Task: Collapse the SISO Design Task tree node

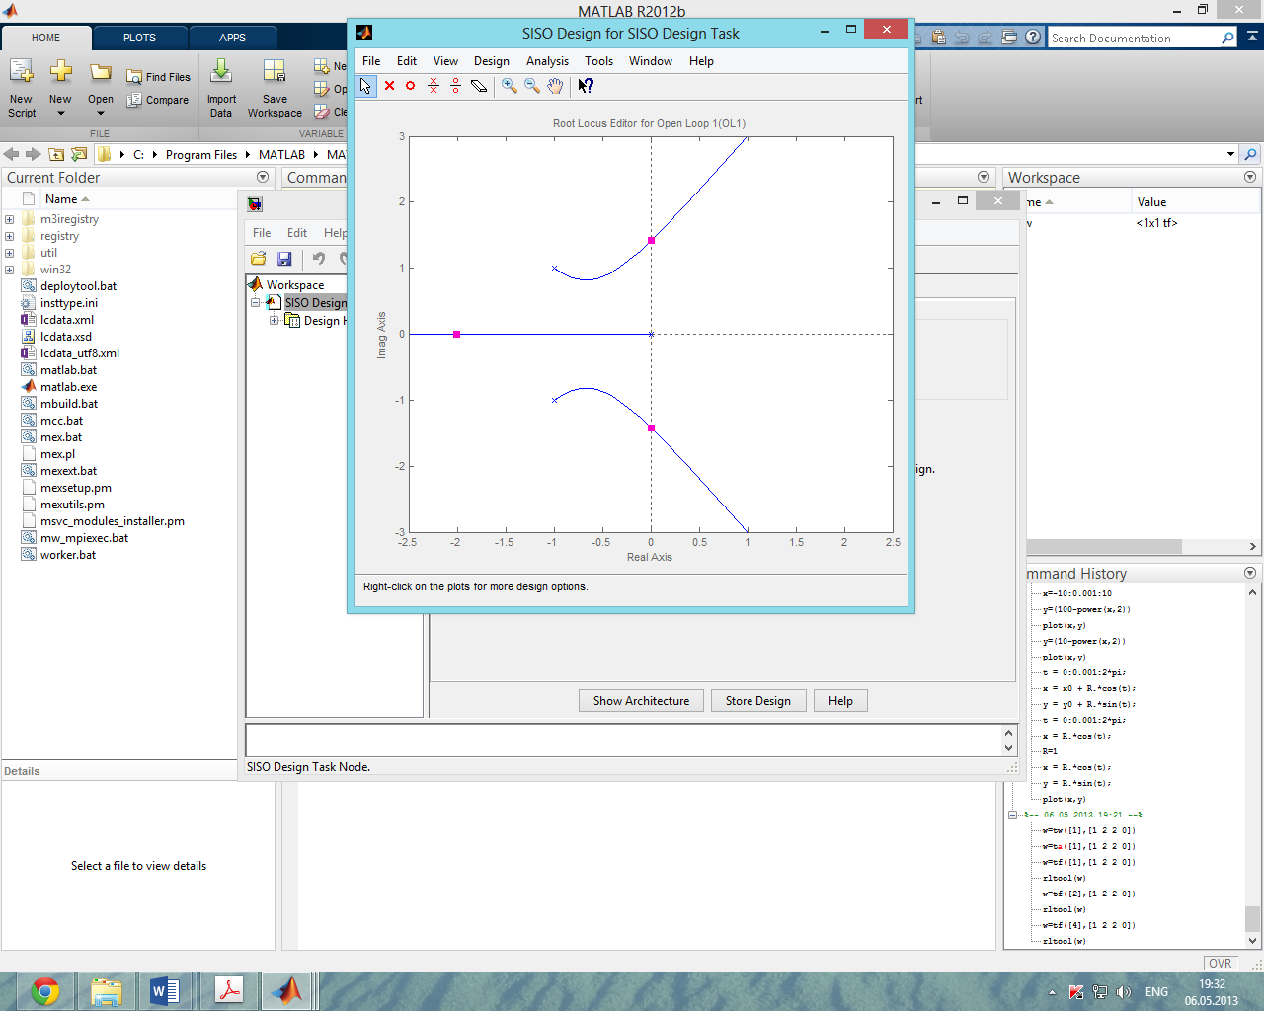Action: [255, 303]
